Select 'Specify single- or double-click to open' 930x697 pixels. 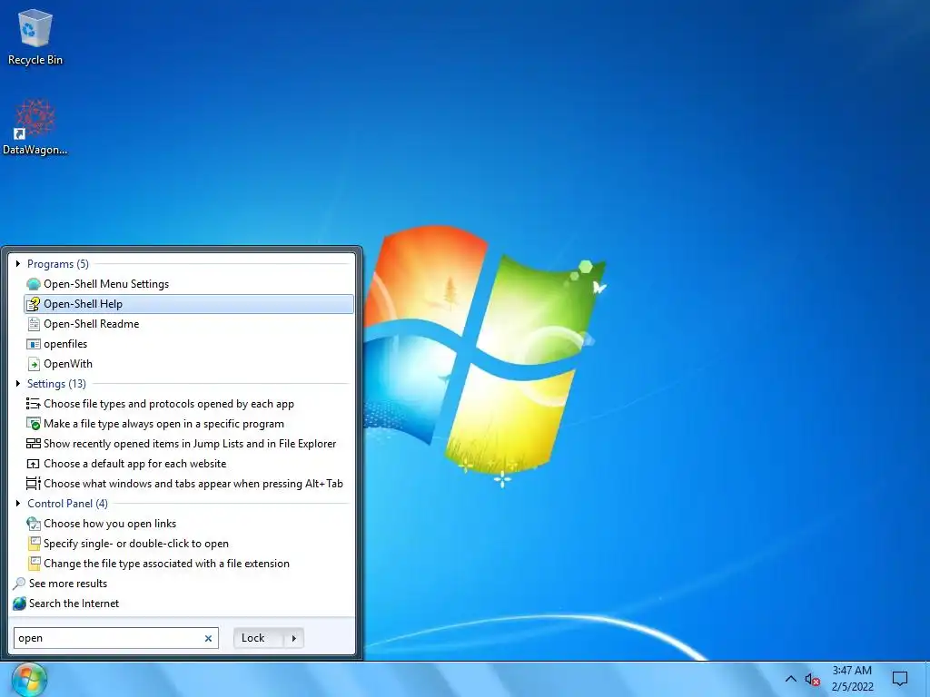189,544
